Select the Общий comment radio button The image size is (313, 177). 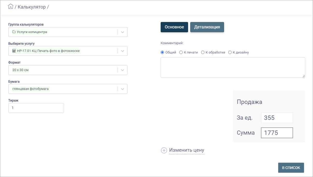162,52
